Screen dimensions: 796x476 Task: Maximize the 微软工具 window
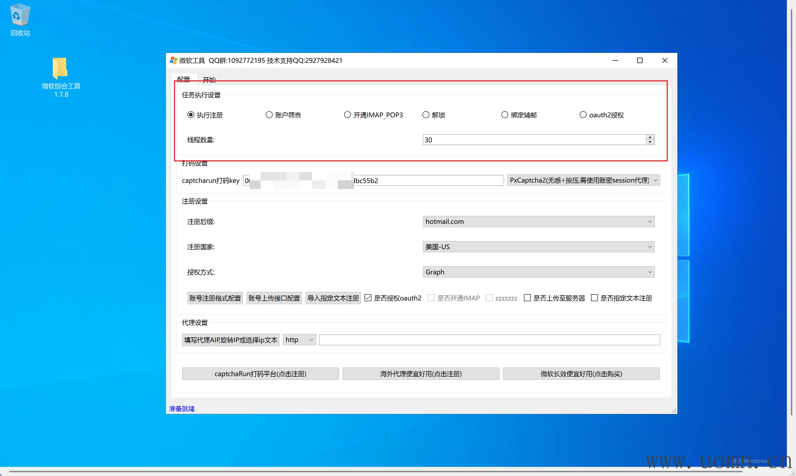tap(640, 61)
